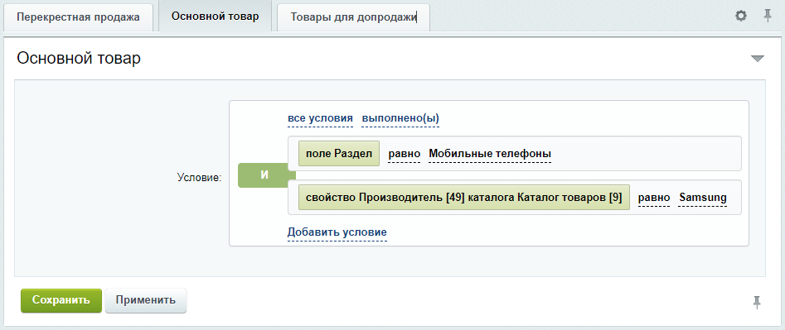Open the все условия selector

(321, 119)
